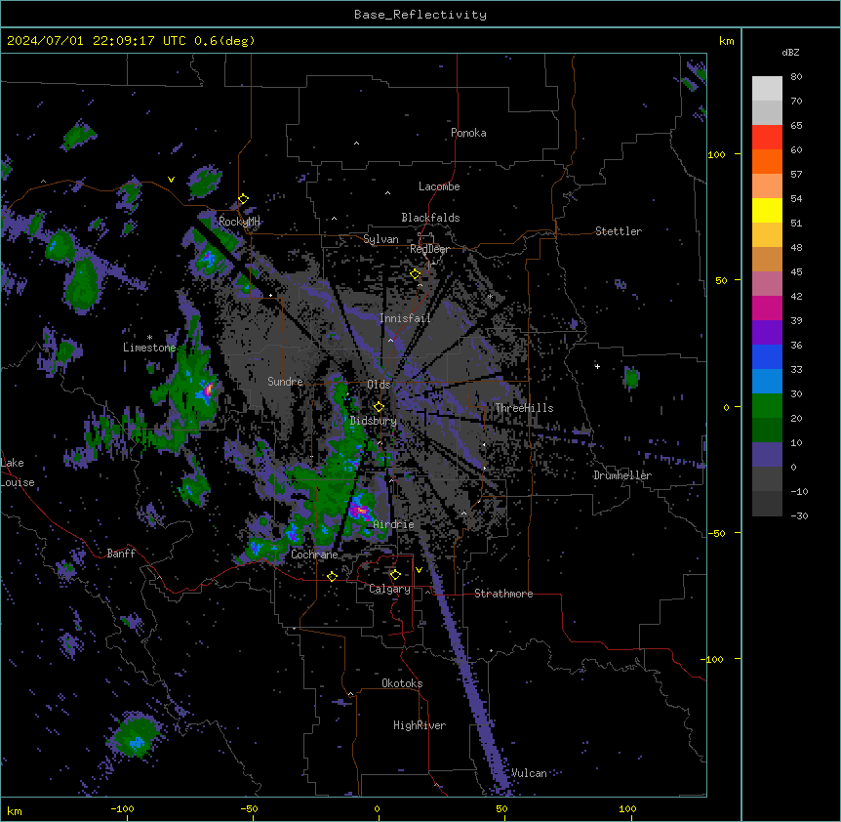
Task: Select the yellow v marker northeast of Calgary
Action: pyautogui.click(x=419, y=570)
